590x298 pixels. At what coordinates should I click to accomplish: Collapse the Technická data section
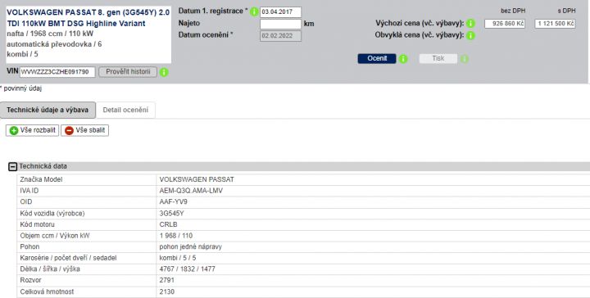click(13, 166)
